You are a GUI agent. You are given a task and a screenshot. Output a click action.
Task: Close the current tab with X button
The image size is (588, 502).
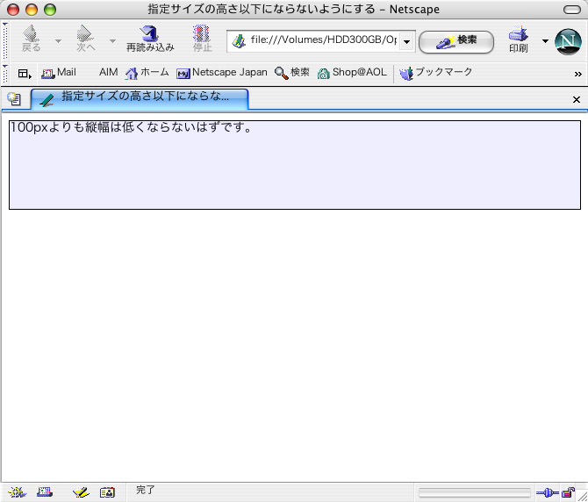(x=577, y=100)
